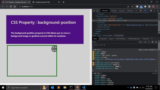Viewport: 160px width, 90px height.
Task: Activate the DevTools inspect element picker
Action: click(x=94, y=10)
